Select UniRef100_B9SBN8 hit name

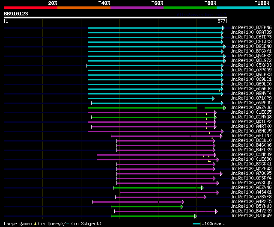coord(251,47)
